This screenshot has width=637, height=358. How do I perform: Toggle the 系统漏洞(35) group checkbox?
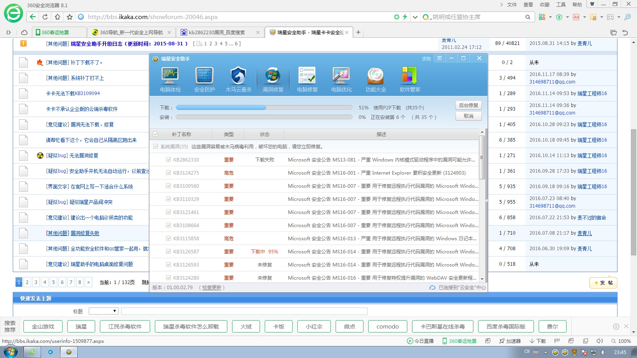pos(156,146)
